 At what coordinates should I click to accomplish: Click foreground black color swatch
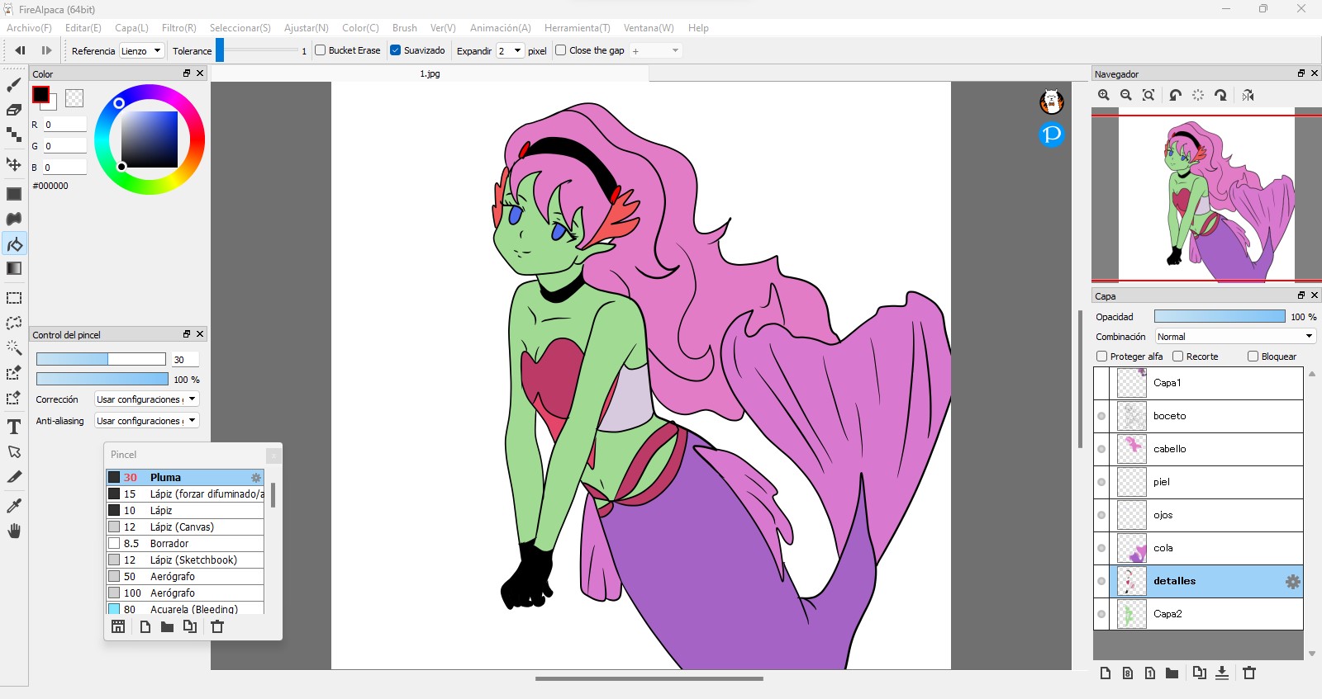[x=40, y=95]
